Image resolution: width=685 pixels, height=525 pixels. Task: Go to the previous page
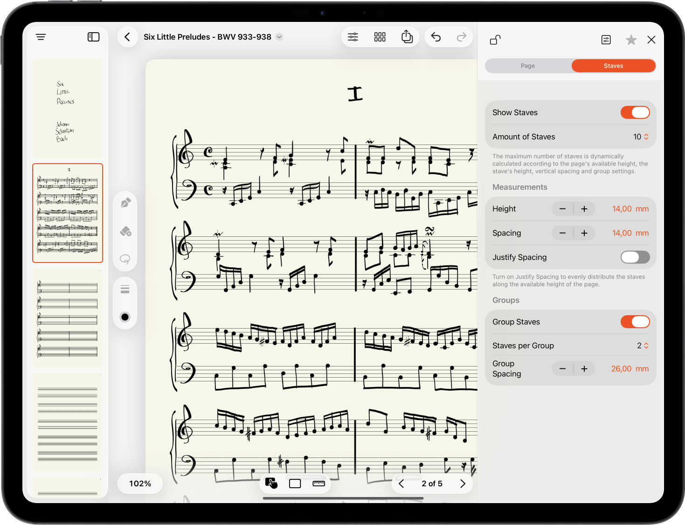pyautogui.click(x=401, y=484)
